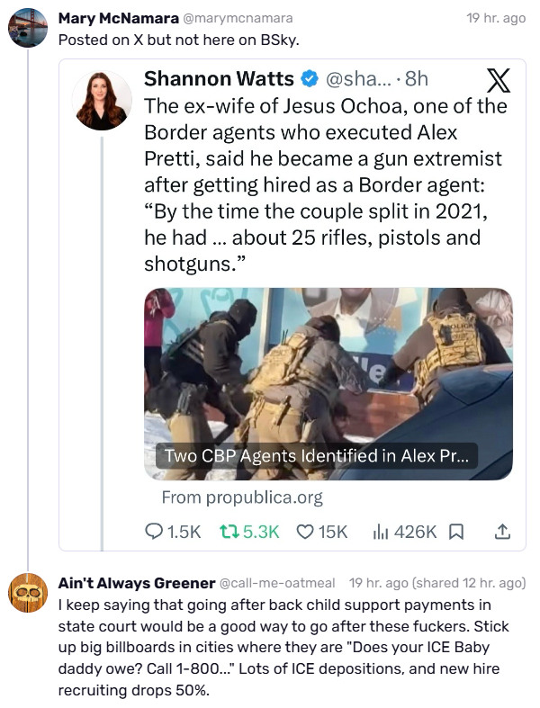
Task: Open Mary McNamara's bridge avatar
Action: point(28,28)
